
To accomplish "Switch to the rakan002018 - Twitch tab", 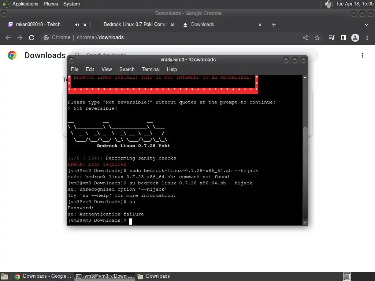I will pos(38,25).
